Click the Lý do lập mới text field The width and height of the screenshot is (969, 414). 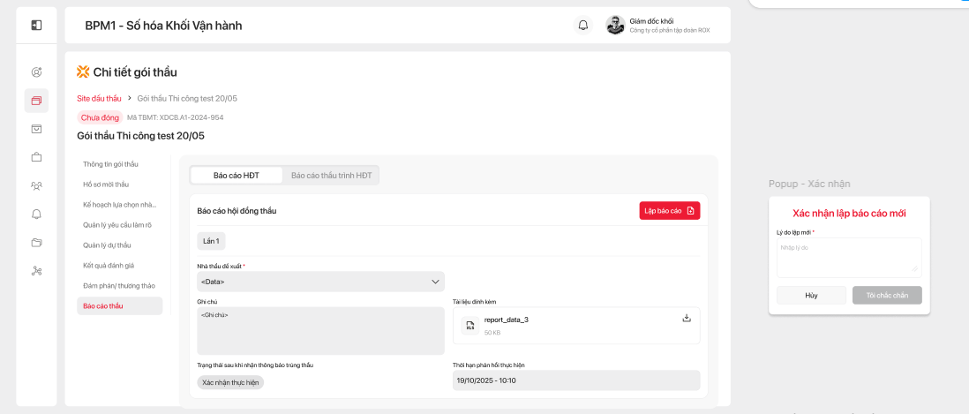[x=849, y=255]
